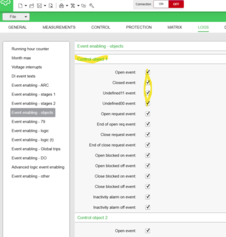The height and width of the screenshot is (237, 226).
Task: Click the floppy disk save icon
Action: [x=39, y=6]
